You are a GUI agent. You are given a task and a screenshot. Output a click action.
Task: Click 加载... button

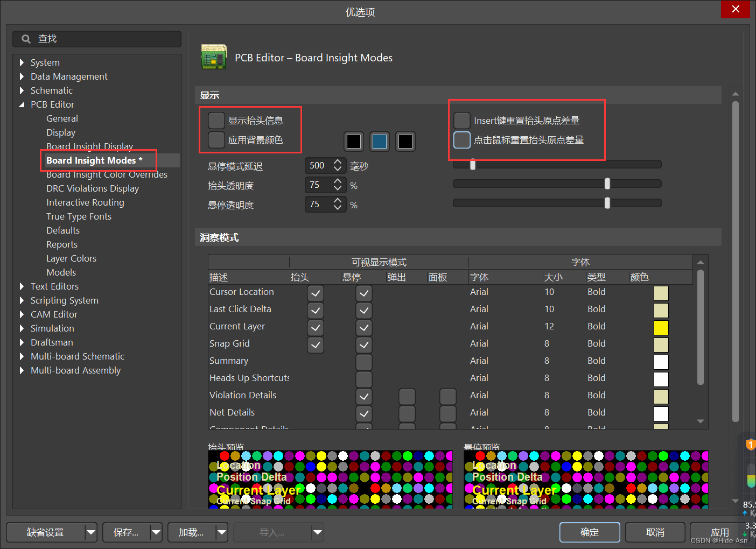point(192,532)
